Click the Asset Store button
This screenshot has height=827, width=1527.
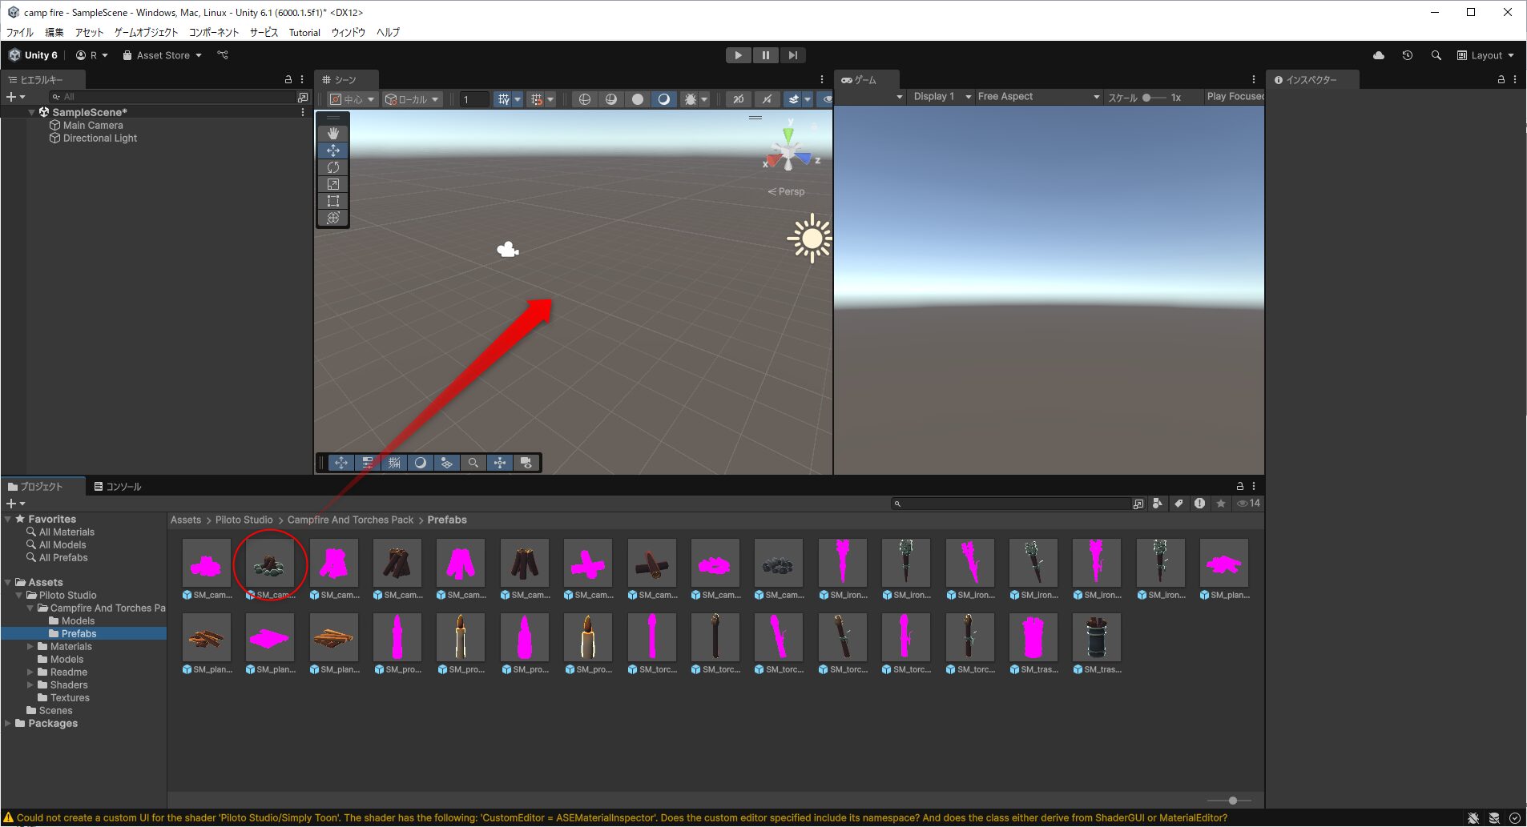(162, 55)
